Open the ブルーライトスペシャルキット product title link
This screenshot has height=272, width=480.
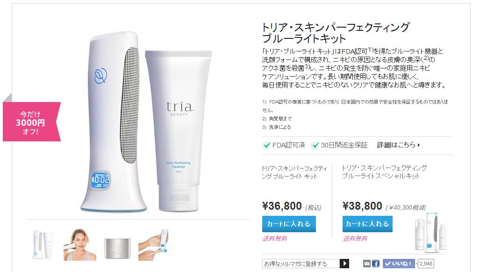384,172
